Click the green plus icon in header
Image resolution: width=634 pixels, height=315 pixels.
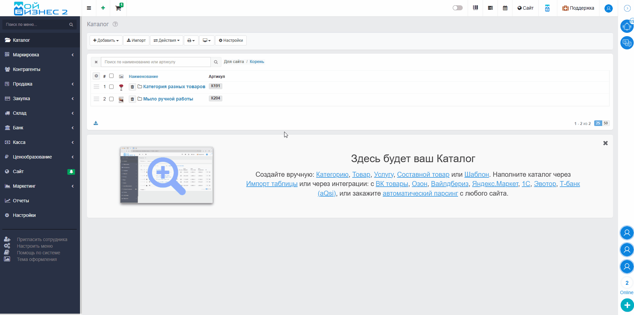point(103,8)
